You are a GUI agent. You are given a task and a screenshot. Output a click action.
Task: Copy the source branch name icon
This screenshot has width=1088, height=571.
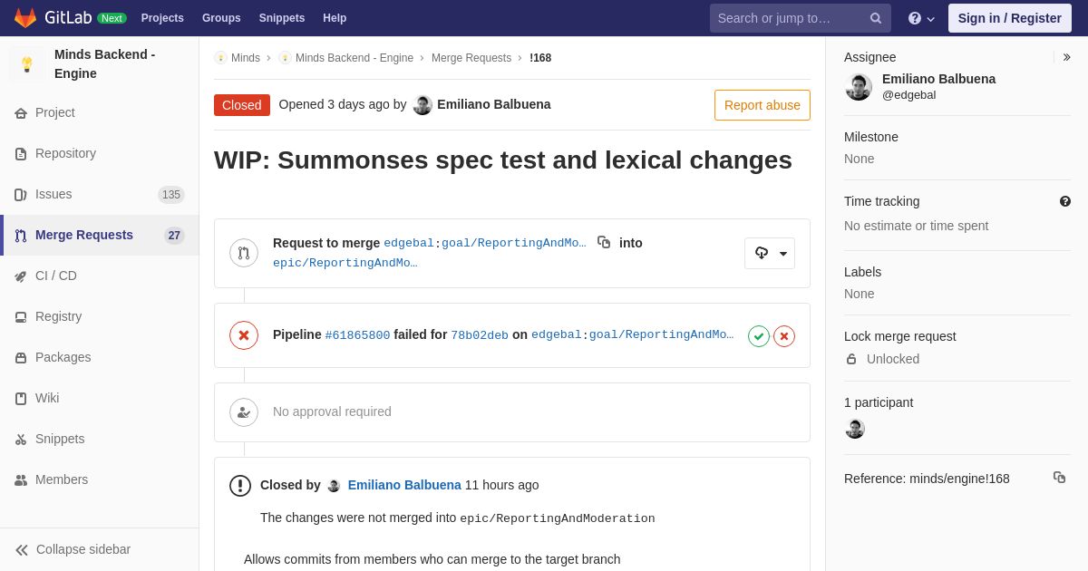604,242
